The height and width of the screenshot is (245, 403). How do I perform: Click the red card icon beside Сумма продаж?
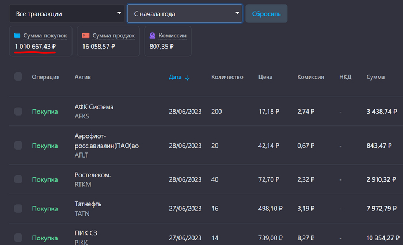point(86,36)
